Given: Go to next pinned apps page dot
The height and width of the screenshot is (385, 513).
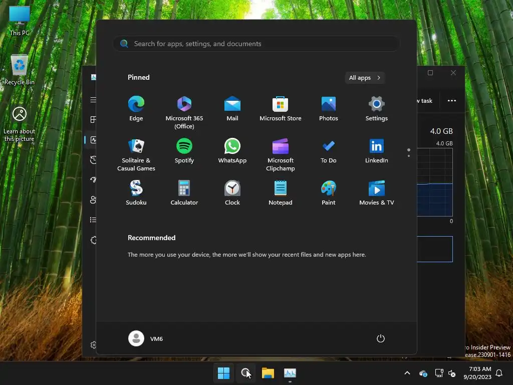Looking at the screenshot, I should point(409,156).
